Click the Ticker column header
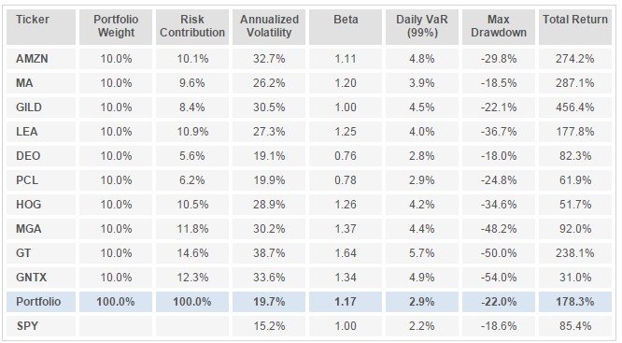Viewport: 622px width, 343px height. pyautogui.click(x=41, y=26)
